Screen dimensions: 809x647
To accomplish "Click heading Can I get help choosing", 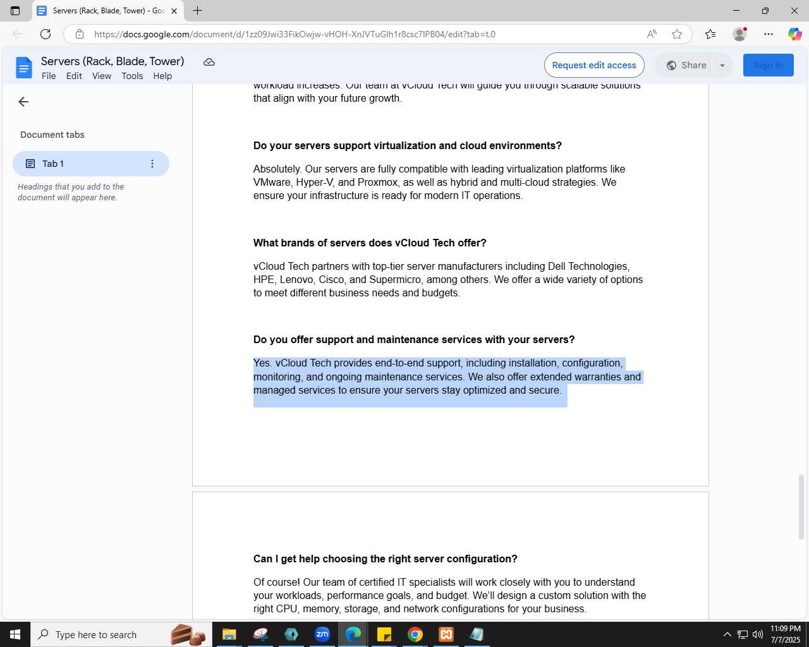I will [x=386, y=559].
